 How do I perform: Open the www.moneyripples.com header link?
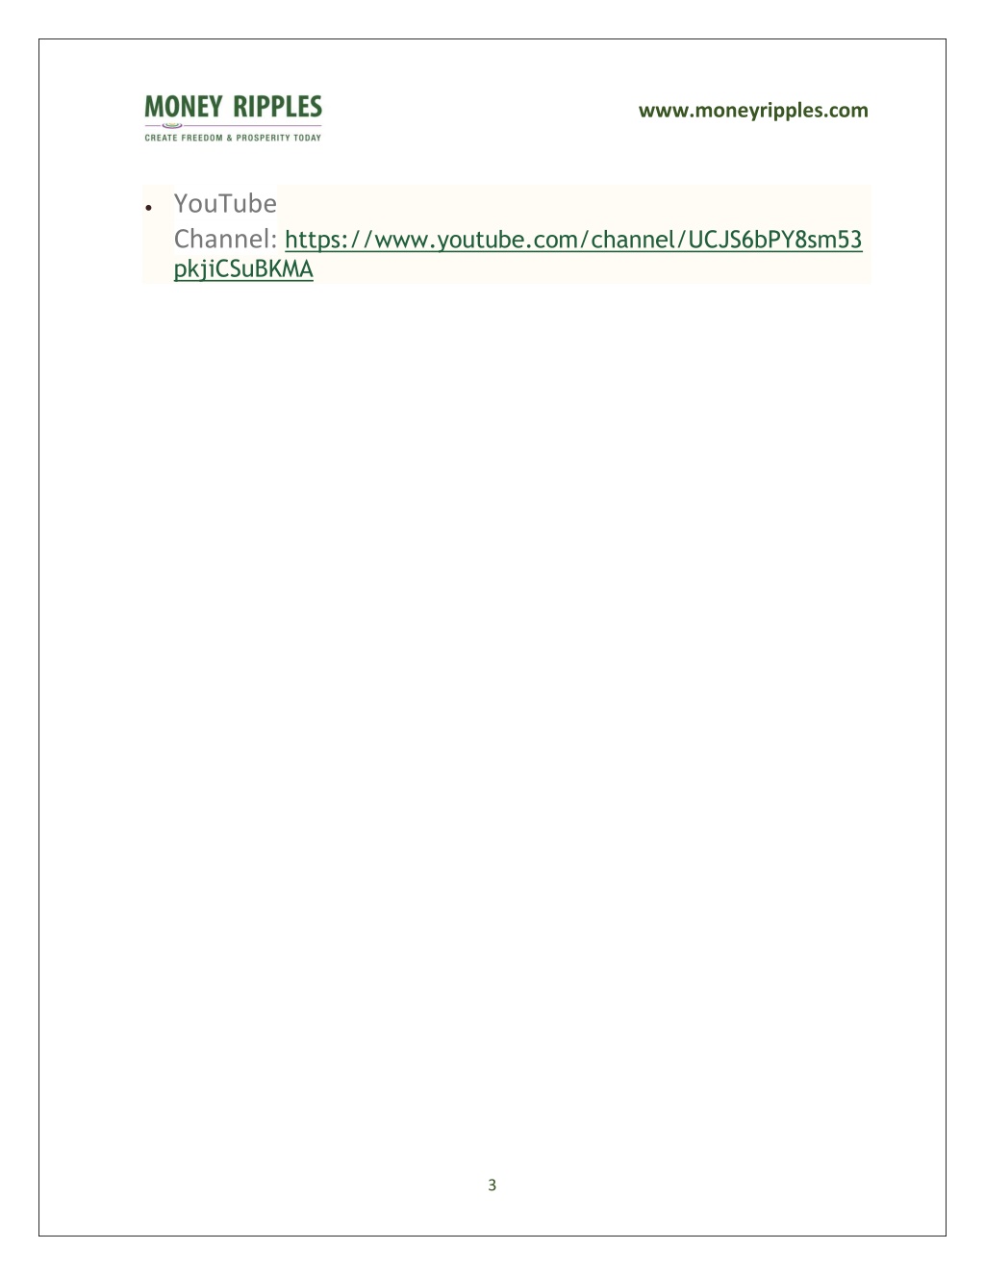(x=753, y=110)
